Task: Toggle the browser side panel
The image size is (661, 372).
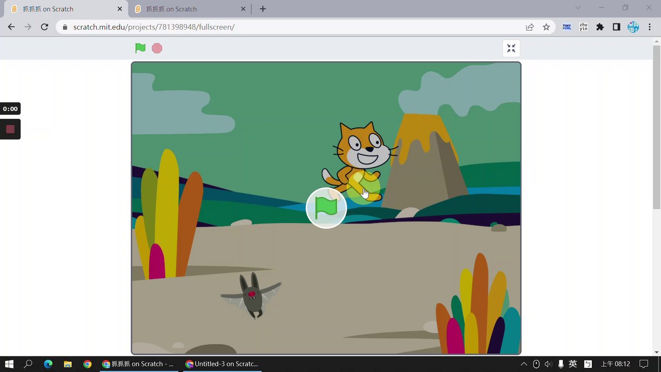Action: point(617,27)
